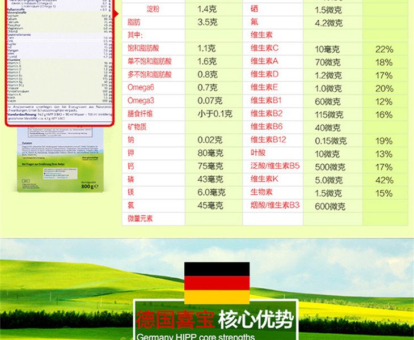Select the 叶酸 table cell
Image resolution: width=414 pixels, height=340 pixels.
(257, 154)
